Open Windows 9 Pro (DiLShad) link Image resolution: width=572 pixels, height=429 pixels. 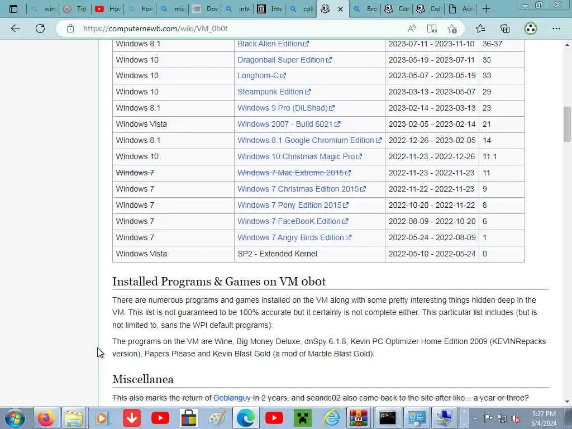286,108
